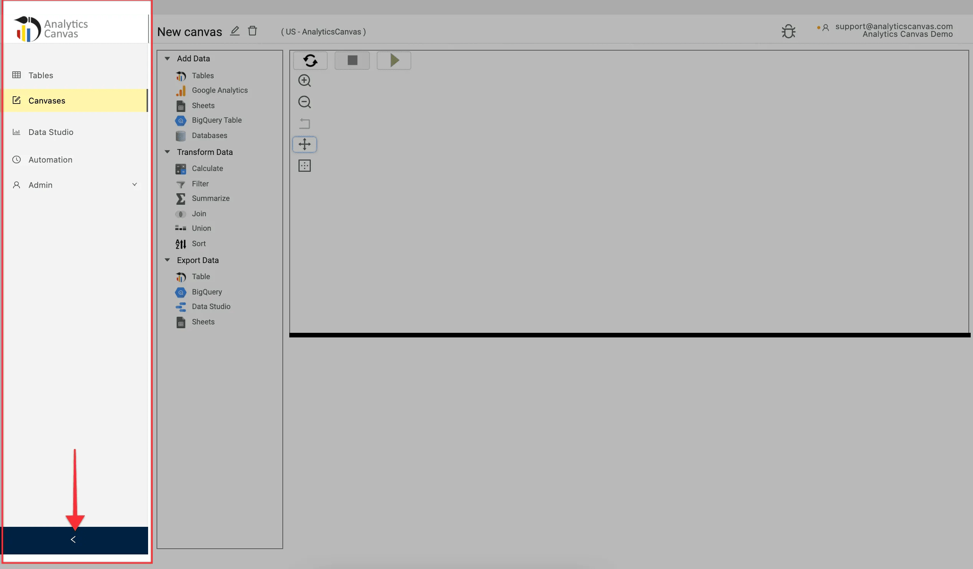
Task: Click the canvas refresh icon
Action: [310, 61]
